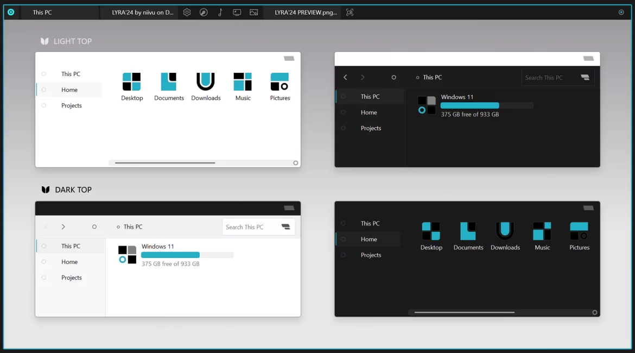Image resolution: width=635 pixels, height=353 pixels.
Task: Click the forward arrow in the light This PC window
Action: tap(63, 227)
